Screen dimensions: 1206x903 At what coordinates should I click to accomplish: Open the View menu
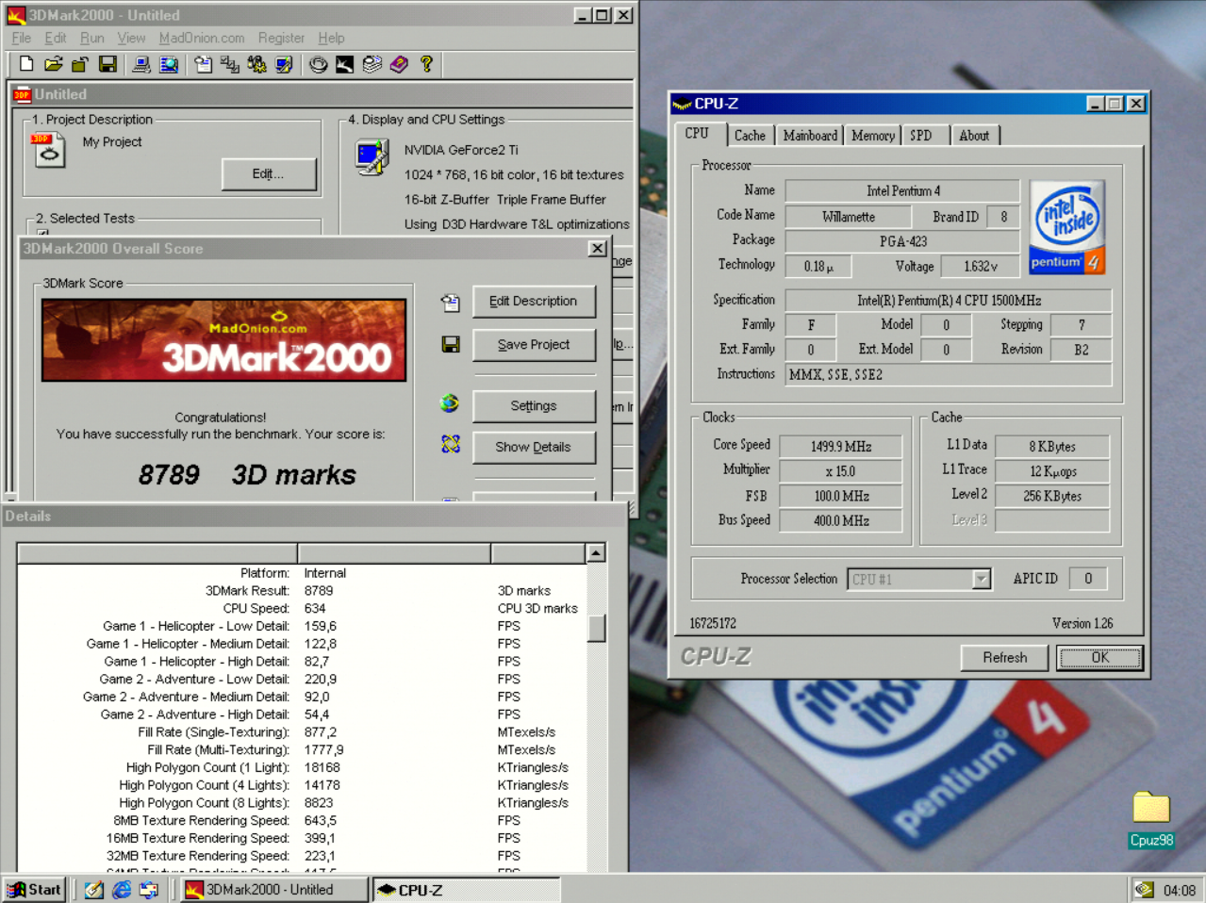pyautogui.click(x=131, y=38)
